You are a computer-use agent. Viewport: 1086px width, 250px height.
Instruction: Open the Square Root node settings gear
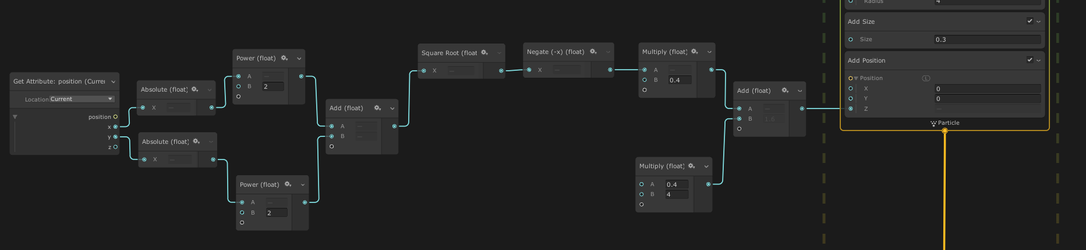point(484,53)
